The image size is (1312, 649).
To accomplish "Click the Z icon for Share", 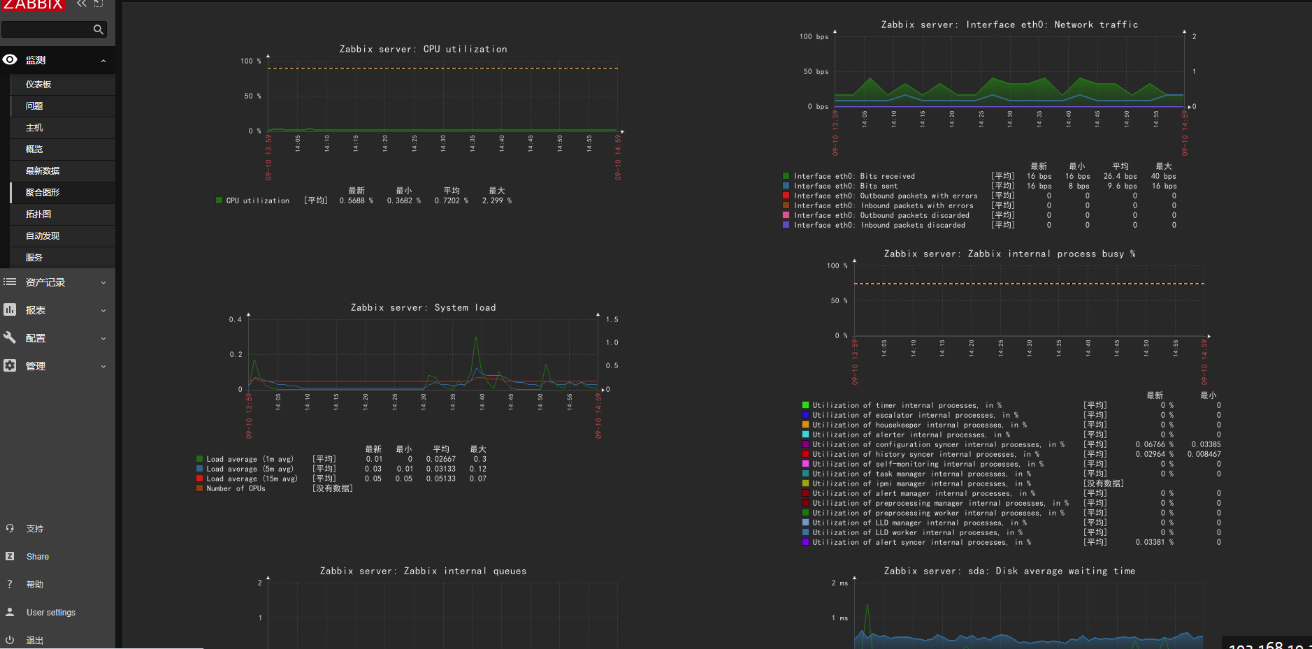I will 10,557.
